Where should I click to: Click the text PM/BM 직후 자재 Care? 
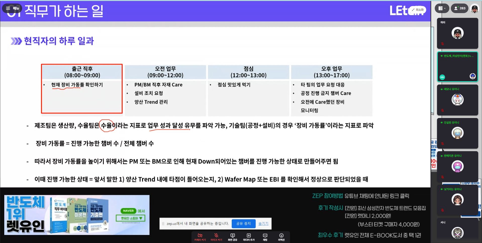(x=158, y=85)
